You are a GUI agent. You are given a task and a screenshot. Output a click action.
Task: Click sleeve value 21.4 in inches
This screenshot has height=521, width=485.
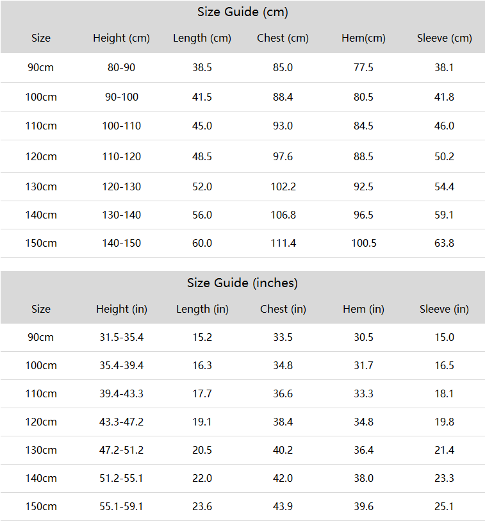[x=444, y=451]
